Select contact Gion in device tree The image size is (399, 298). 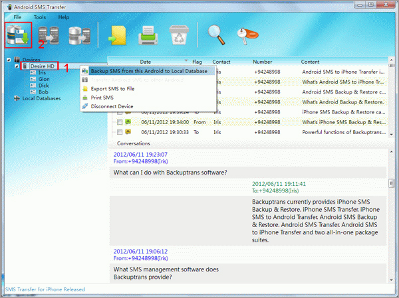[x=44, y=79]
